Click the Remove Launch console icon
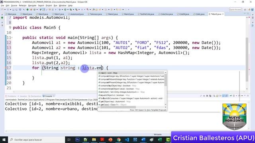Screen dimensions: 255x143 pyautogui.click(x=207, y=96)
